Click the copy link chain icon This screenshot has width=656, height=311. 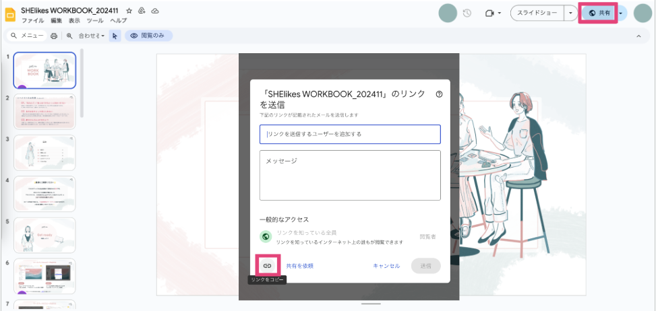point(267,266)
